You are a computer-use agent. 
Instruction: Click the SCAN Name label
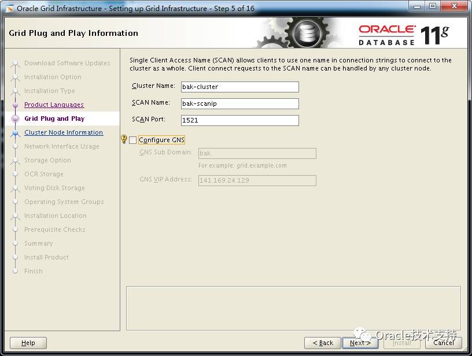[151, 102]
